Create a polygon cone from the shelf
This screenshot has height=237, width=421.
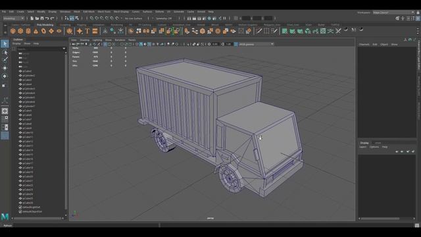tap(36, 31)
